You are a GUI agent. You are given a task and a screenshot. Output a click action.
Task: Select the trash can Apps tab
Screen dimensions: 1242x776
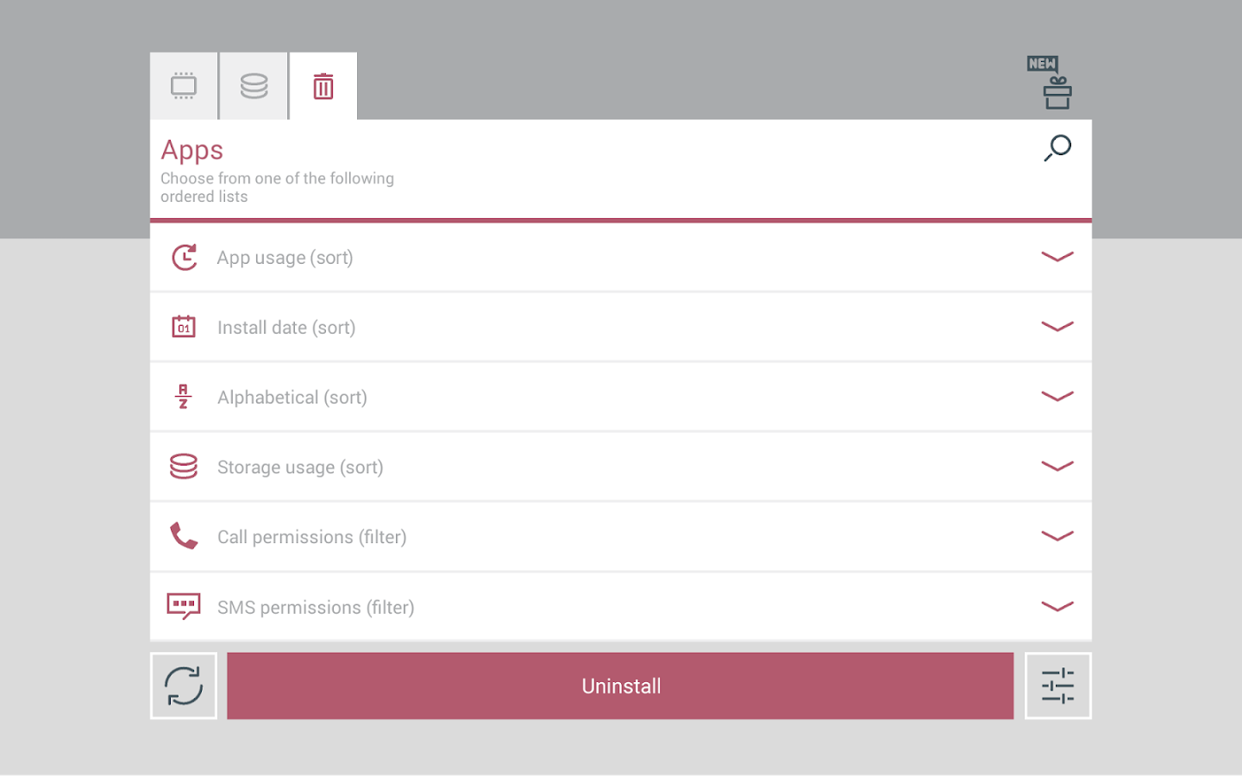[x=323, y=86]
